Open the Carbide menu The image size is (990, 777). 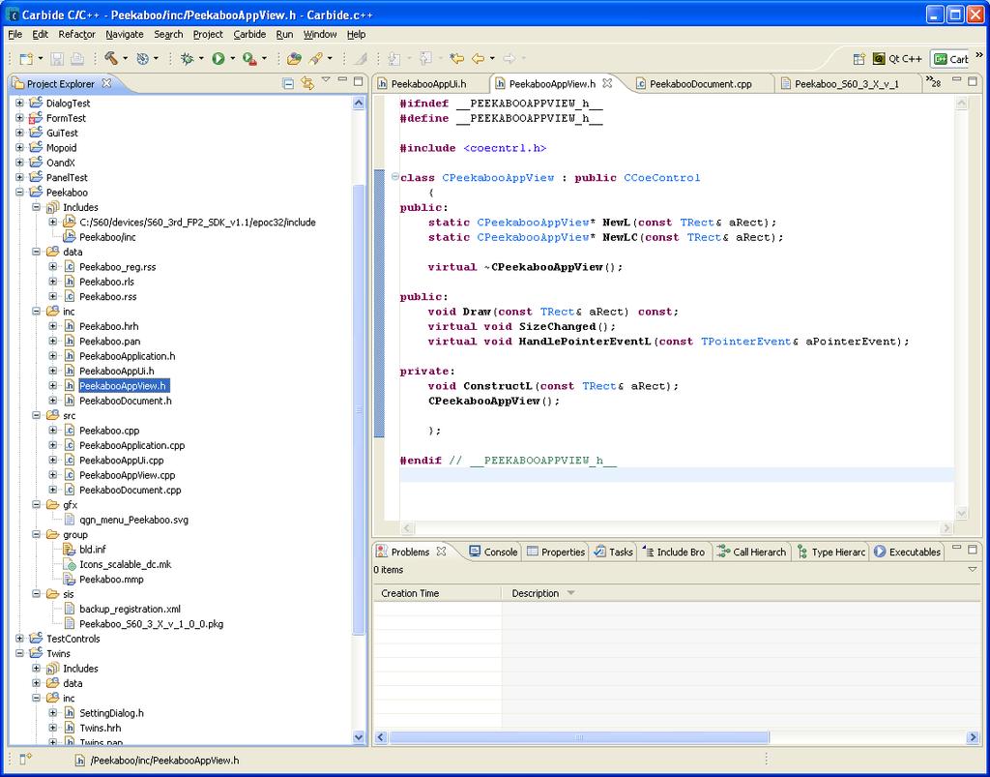coord(249,34)
